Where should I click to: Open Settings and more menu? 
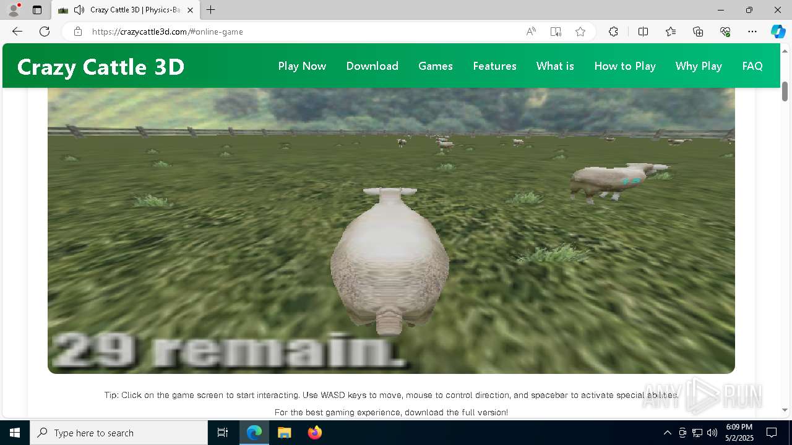(x=752, y=32)
